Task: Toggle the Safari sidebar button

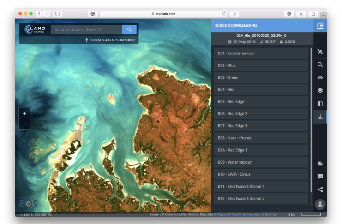Action: point(58,14)
